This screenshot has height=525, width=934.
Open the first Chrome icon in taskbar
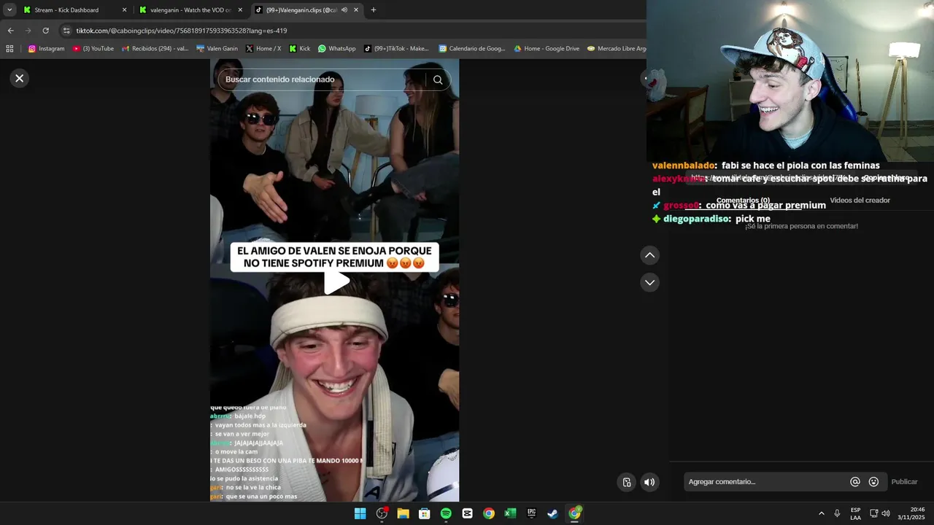click(489, 513)
